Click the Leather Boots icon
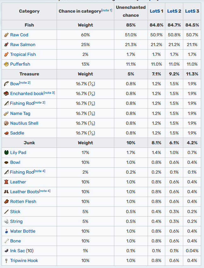Viewport: 204px width, 268px height. pyautogui.click(x=6, y=192)
